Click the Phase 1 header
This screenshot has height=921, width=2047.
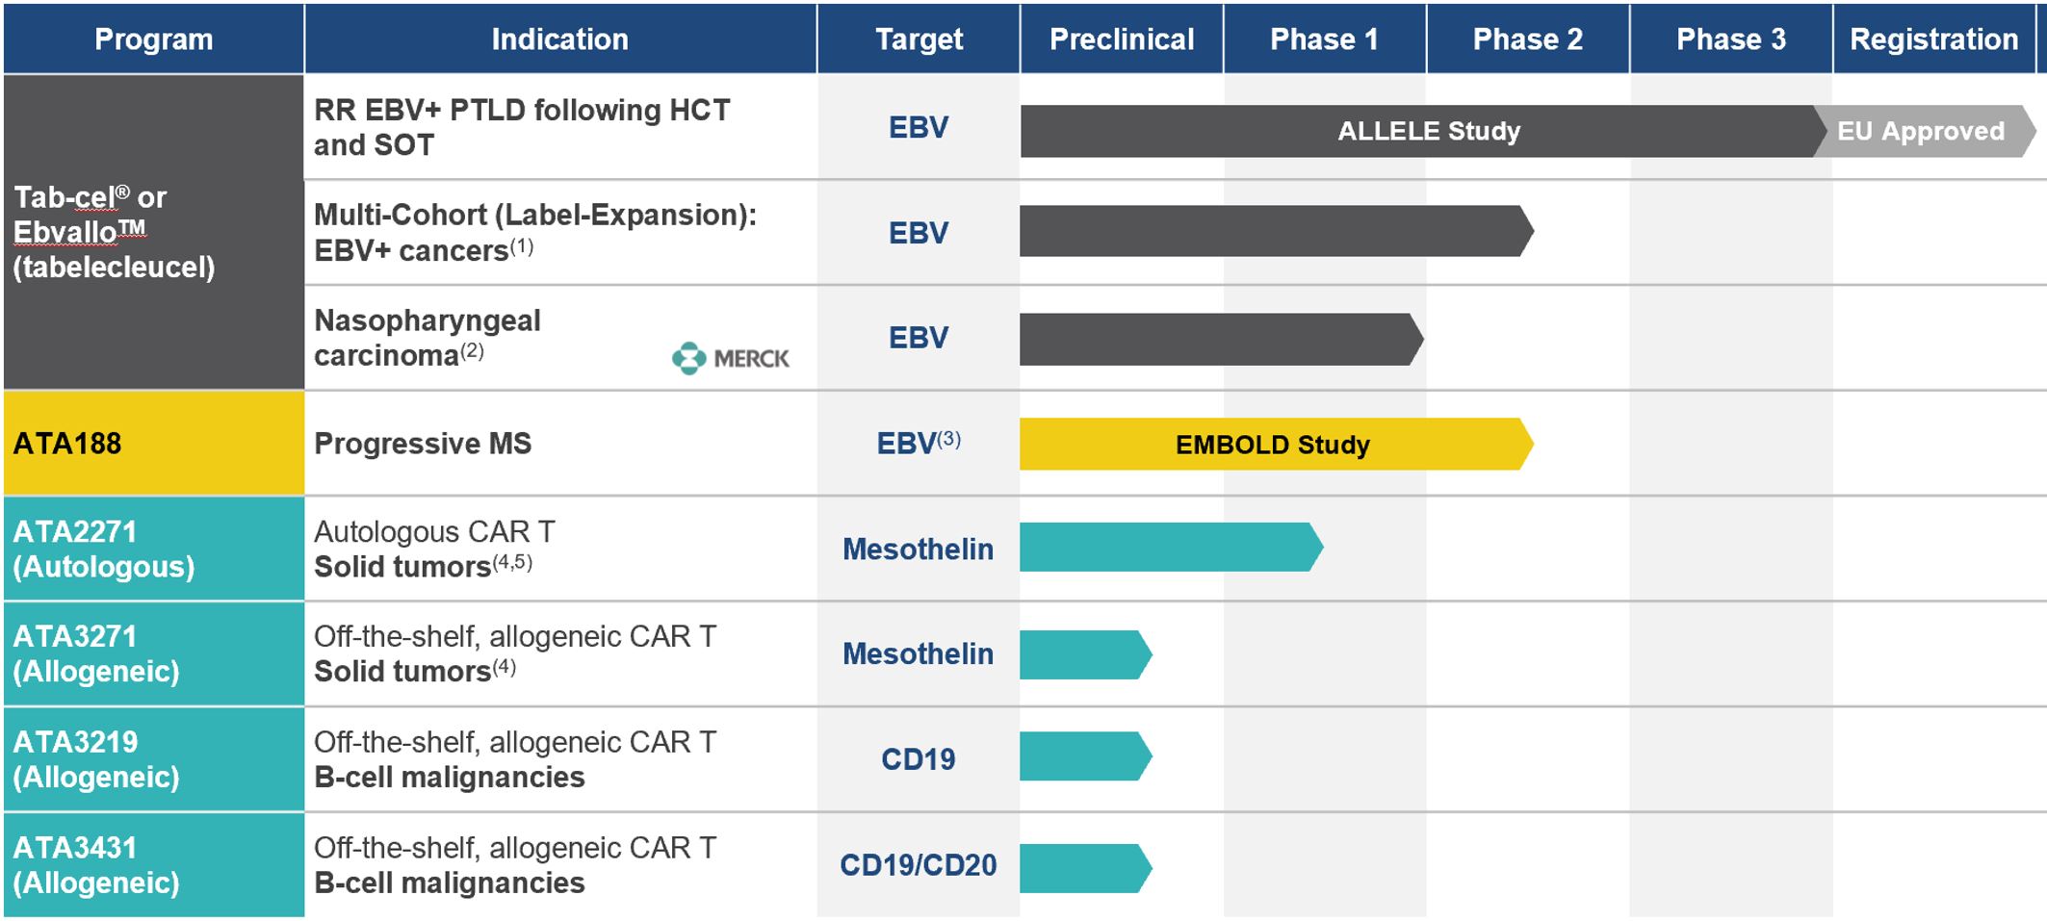[1325, 38]
